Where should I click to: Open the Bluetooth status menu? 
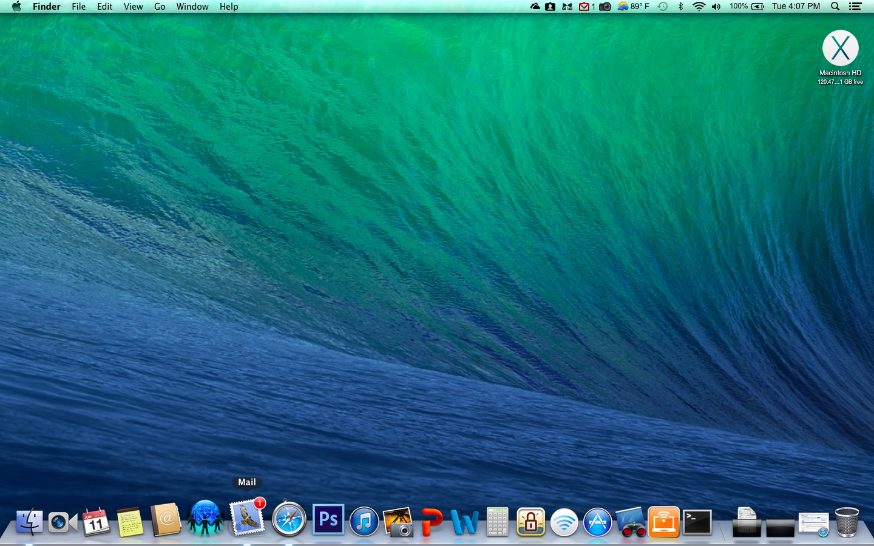point(680,7)
